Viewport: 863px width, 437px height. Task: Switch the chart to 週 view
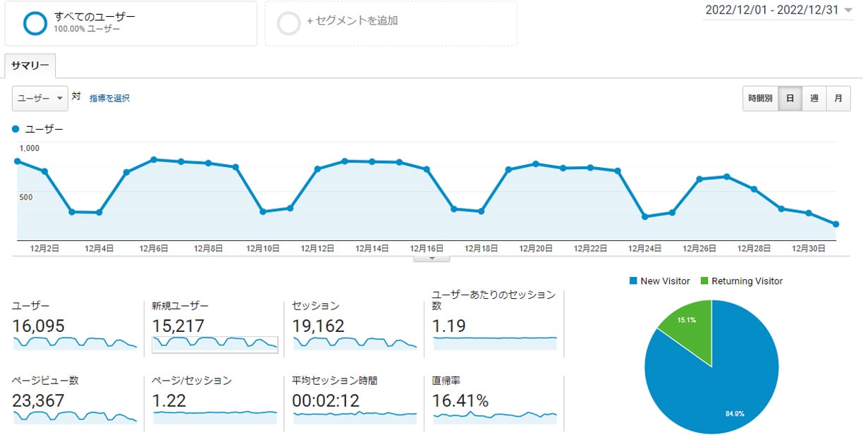coord(814,99)
